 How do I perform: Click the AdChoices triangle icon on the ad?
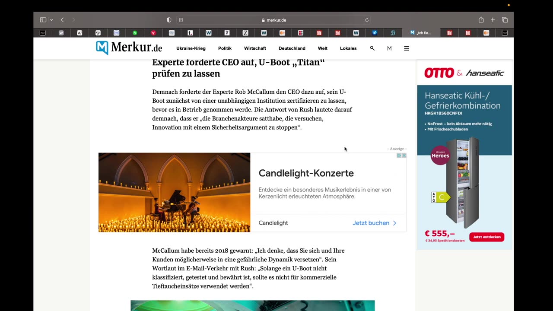pos(399,155)
